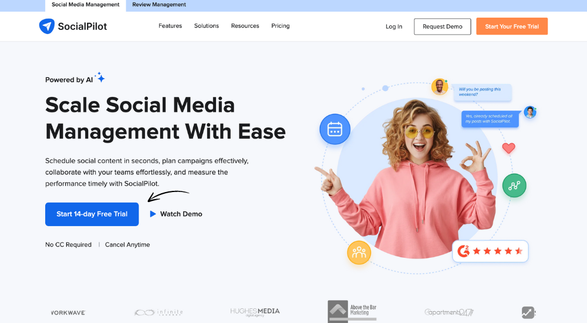Click the Hughes Media client logo
This screenshot has height=323, width=587.
click(255, 312)
